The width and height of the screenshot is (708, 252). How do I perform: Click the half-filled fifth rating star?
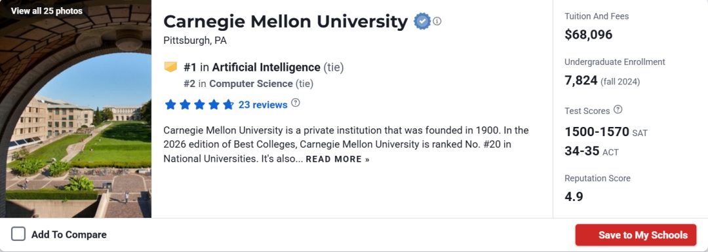pos(229,105)
